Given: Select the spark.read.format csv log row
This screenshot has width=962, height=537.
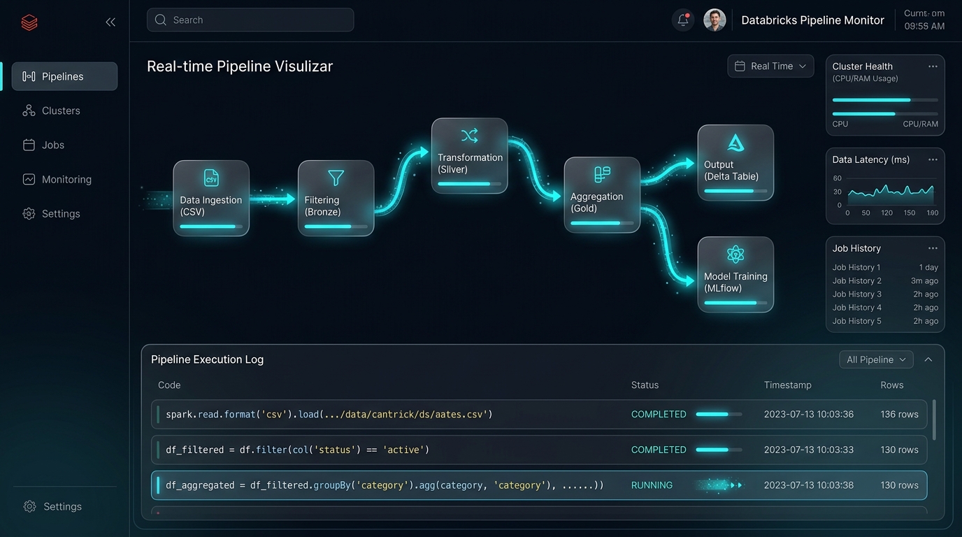Looking at the screenshot, I should coord(539,414).
